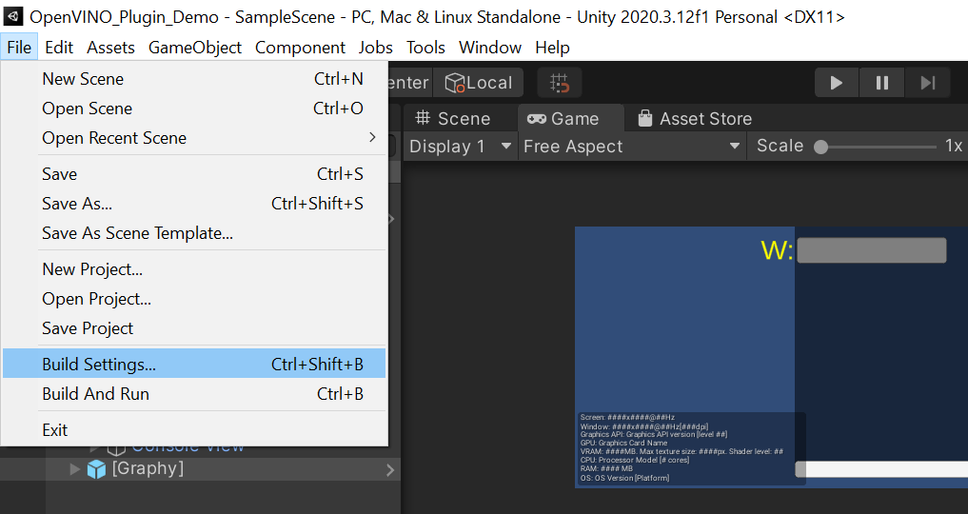
Task: Open the Asset Store tab
Action: (x=695, y=119)
